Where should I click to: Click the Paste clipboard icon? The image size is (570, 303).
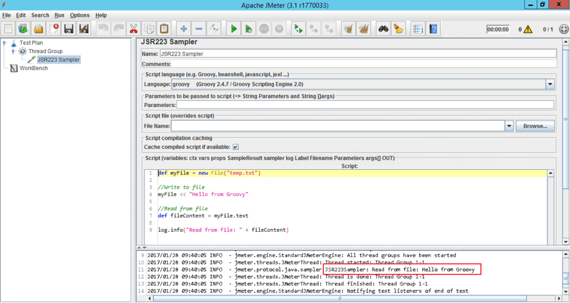point(164,29)
